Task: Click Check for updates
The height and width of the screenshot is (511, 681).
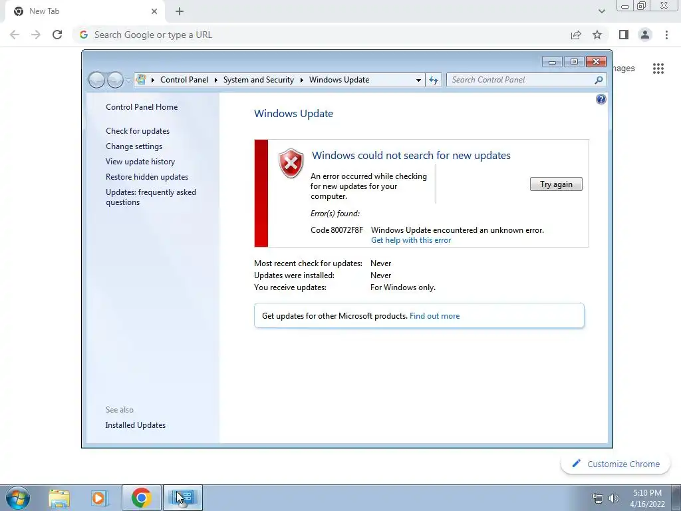Action: click(138, 131)
